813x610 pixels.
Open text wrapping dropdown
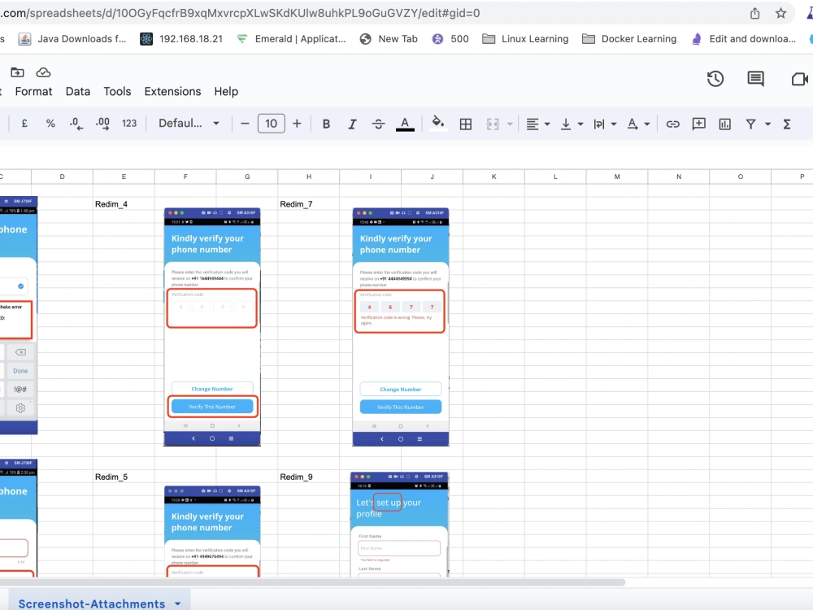605,124
